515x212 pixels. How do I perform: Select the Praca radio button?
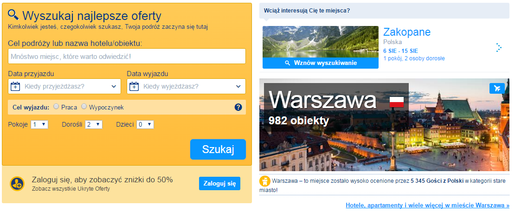pos(56,107)
